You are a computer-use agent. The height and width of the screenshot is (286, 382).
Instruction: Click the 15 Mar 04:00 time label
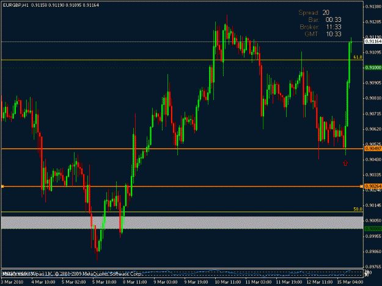pyautogui.click(x=350, y=282)
